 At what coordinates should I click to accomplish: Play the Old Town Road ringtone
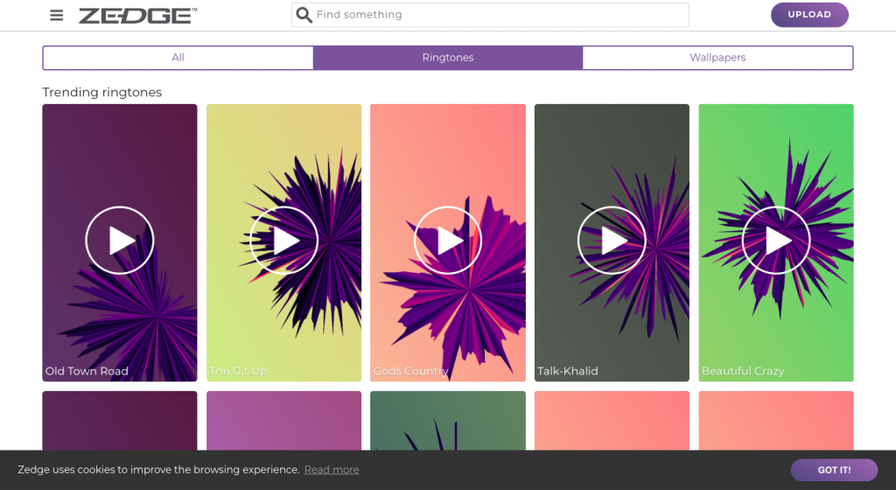tap(119, 241)
